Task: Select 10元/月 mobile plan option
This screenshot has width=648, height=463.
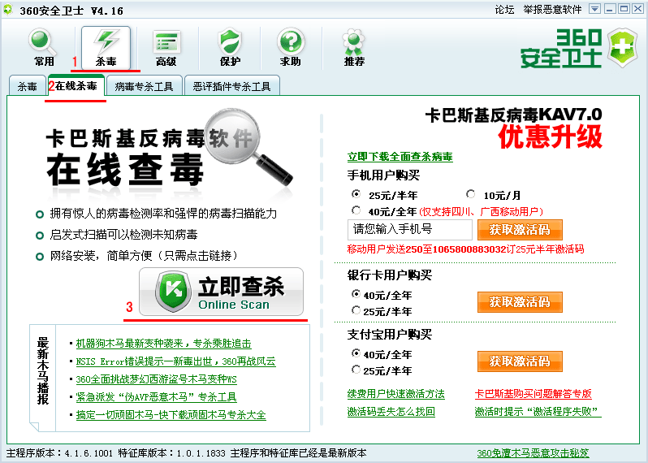Action: (471, 195)
